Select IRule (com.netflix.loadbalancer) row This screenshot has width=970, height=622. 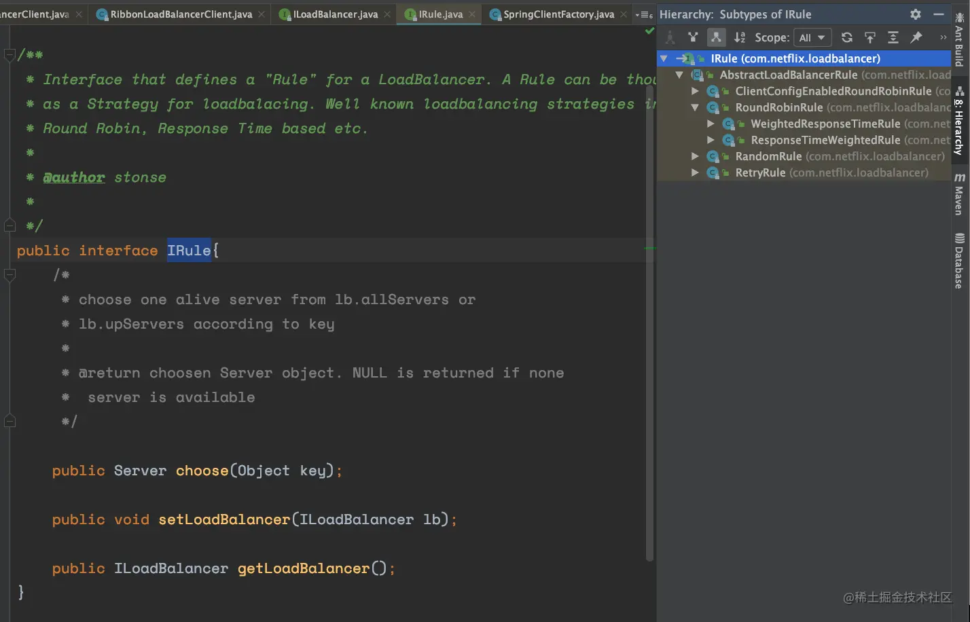(x=804, y=58)
